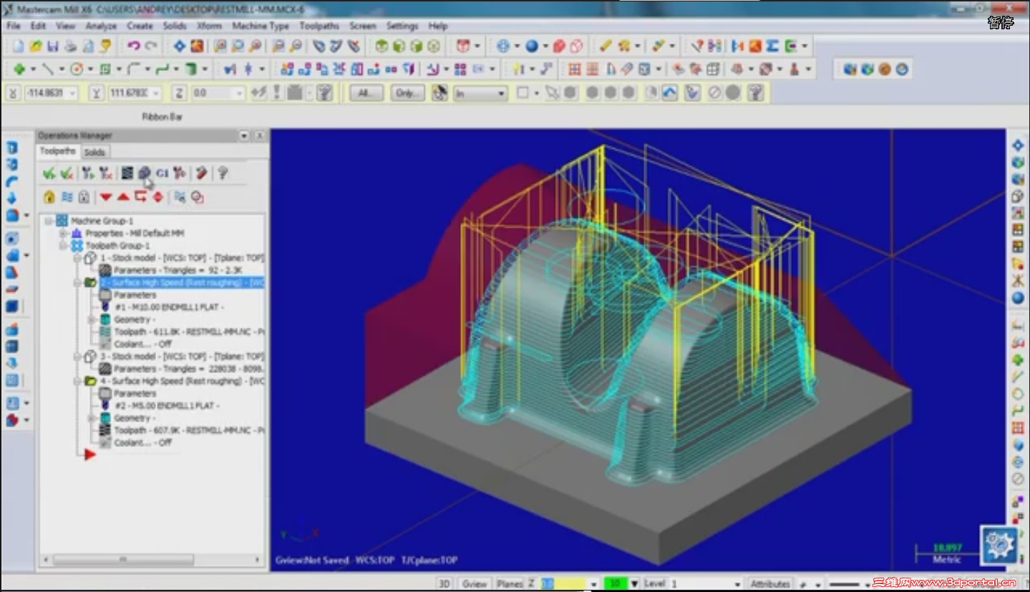1030x592 pixels.
Task: Click the gear icon in the viewport corner
Action: click(999, 545)
